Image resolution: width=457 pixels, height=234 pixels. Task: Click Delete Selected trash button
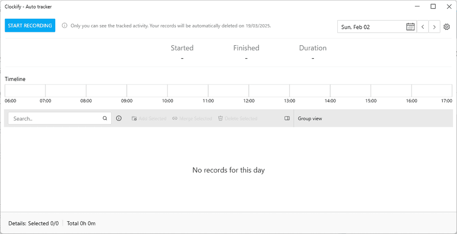(x=238, y=119)
